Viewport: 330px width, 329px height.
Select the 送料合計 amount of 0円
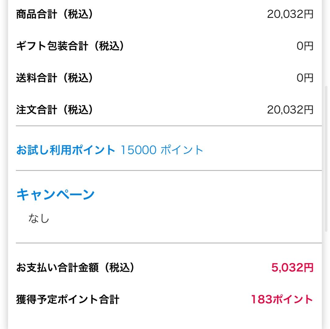pos(305,78)
